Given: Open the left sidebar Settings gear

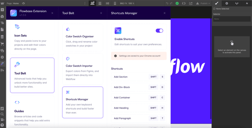Looking at the screenshot, I should (2, 57).
